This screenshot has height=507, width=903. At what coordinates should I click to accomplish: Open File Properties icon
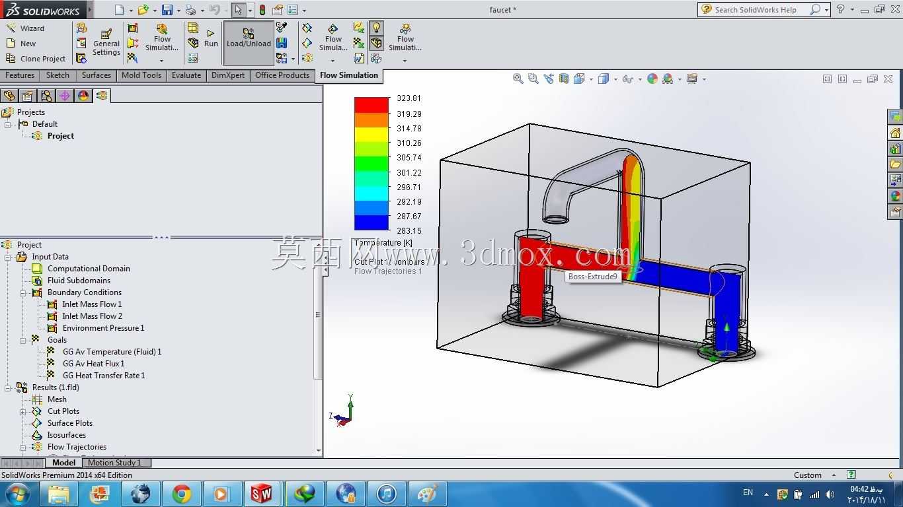(x=278, y=10)
